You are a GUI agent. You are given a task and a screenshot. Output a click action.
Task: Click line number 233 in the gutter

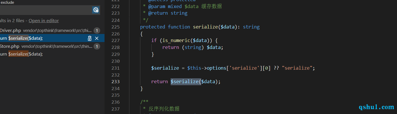click(x=115, y=81)
